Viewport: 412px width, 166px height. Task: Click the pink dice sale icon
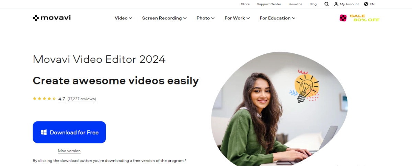343,18
